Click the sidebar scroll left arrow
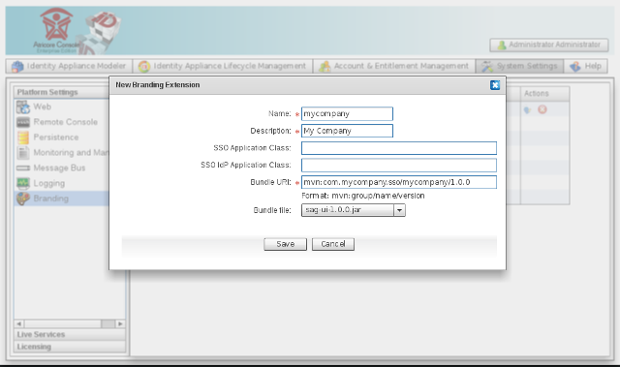Screen dimensions: 620x367 pos(19,324)
